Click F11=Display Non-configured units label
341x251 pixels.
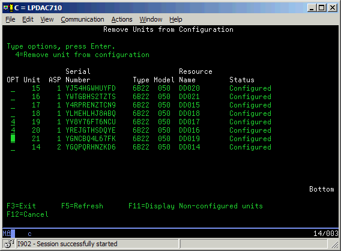[x=196, y=206]
